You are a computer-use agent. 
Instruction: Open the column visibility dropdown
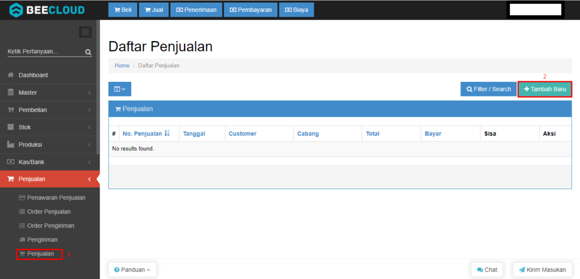point(120,89)
